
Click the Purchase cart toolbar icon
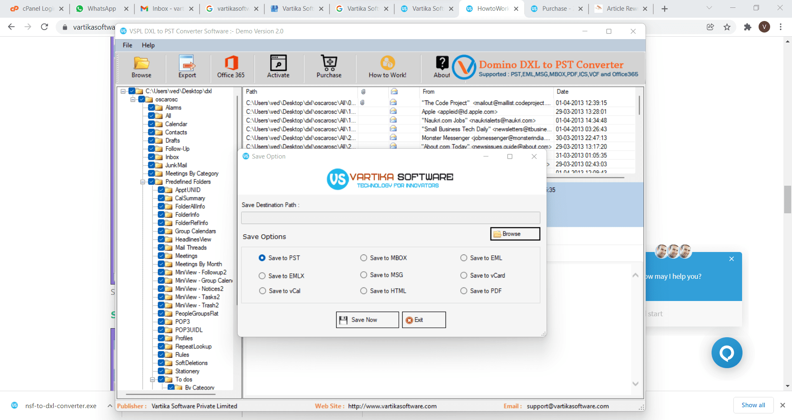(x=329, y=63)
